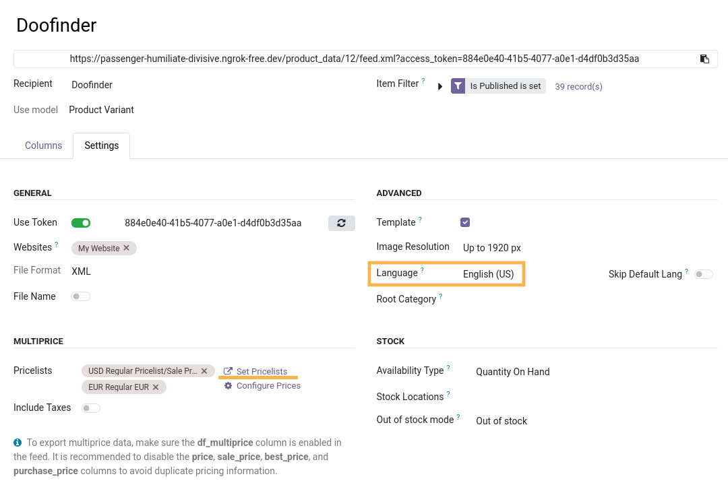Click the MULTIPRICE section heading

(x=38, y=342)
